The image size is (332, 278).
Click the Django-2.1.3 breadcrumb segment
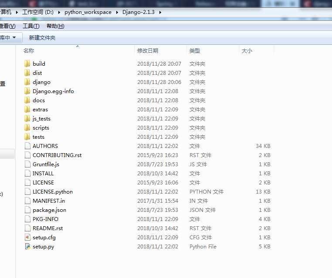139,12
